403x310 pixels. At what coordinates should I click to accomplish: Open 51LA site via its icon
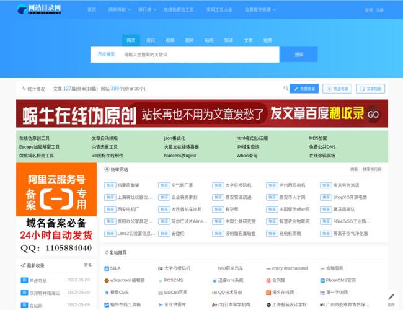(107, 268)
